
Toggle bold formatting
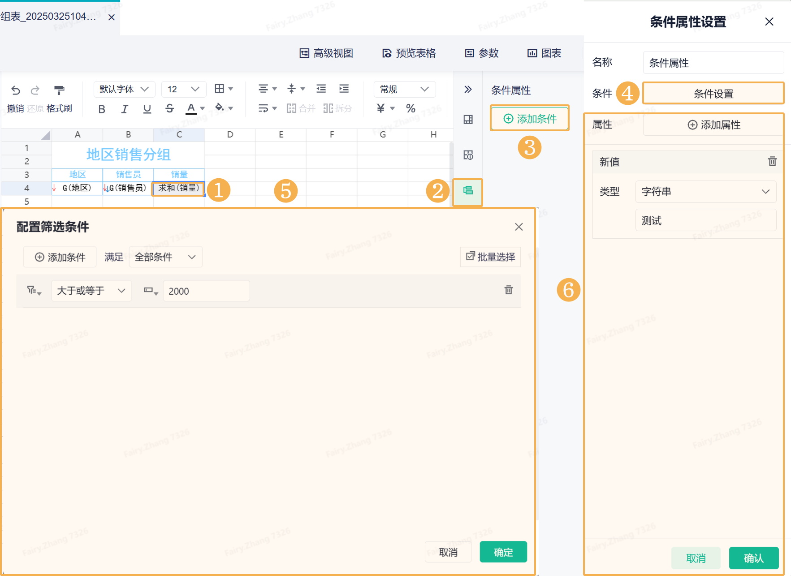(102, 109)
